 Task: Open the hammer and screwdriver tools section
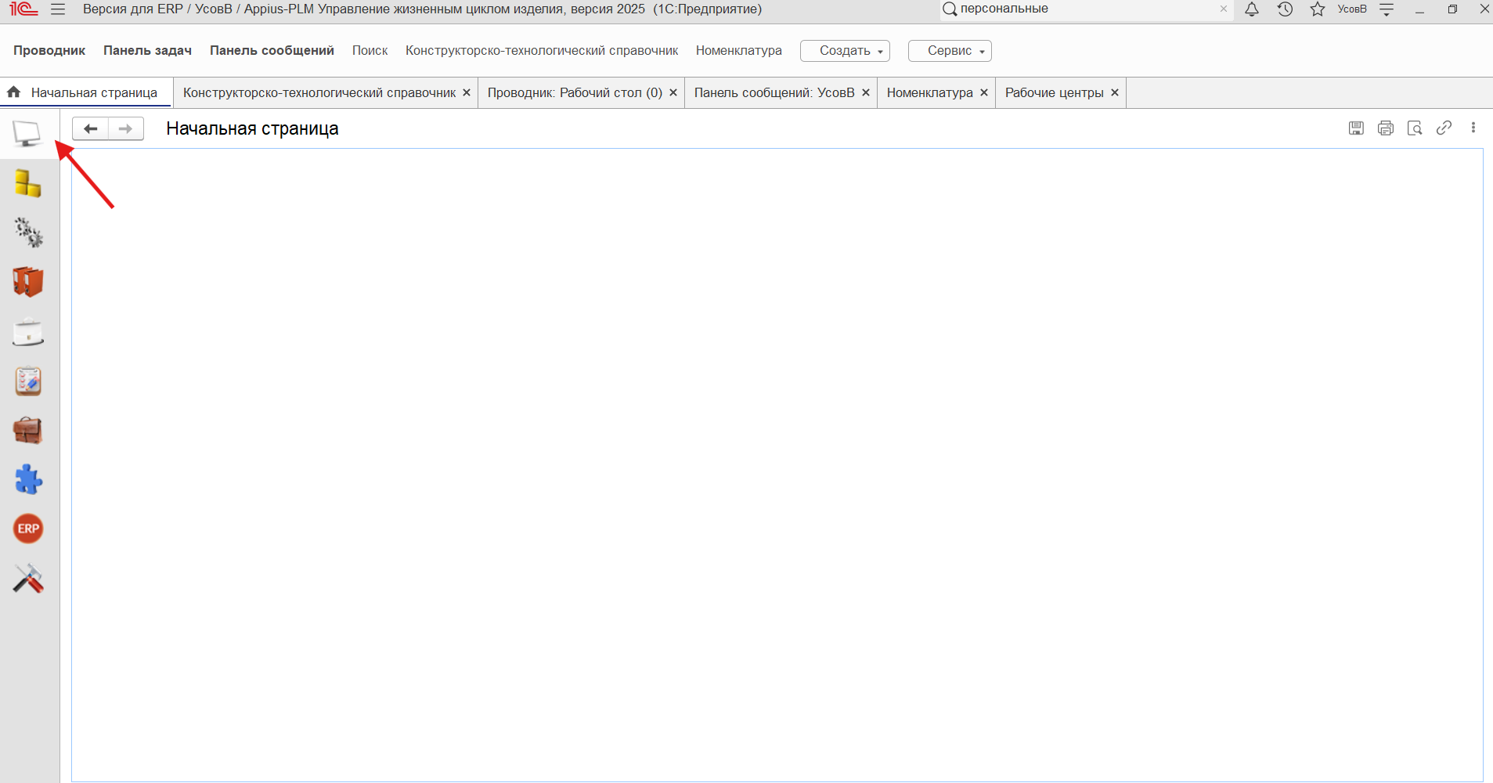28,579
